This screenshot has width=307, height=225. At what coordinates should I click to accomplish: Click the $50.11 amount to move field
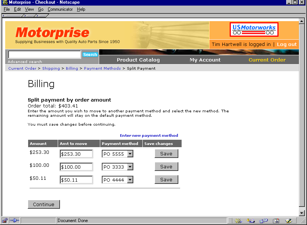coord(76,180)
